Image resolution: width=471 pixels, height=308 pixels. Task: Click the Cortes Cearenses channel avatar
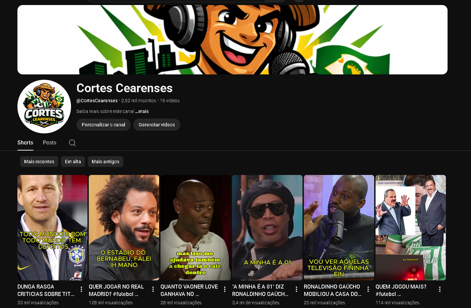point(44,107)
